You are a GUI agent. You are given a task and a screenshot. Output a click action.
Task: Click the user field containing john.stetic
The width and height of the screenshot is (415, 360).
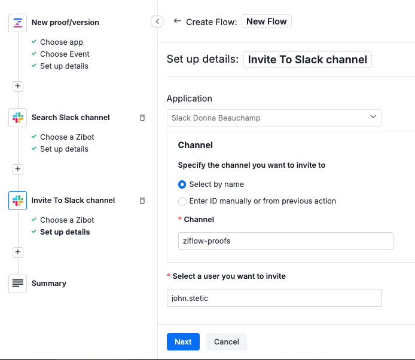point(274,298)
